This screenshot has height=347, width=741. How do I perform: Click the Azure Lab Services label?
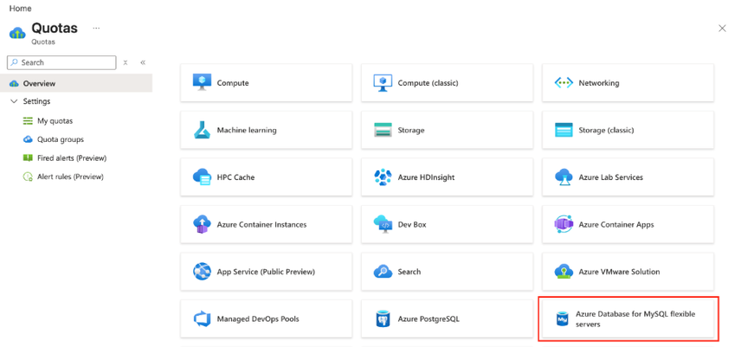[610, 177]
